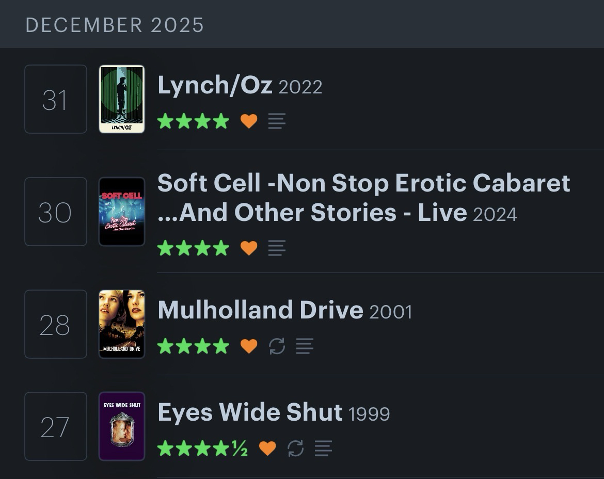
Task: Click the Mulholland Drive poster thumbnail
Action: (x=122, y=324)
